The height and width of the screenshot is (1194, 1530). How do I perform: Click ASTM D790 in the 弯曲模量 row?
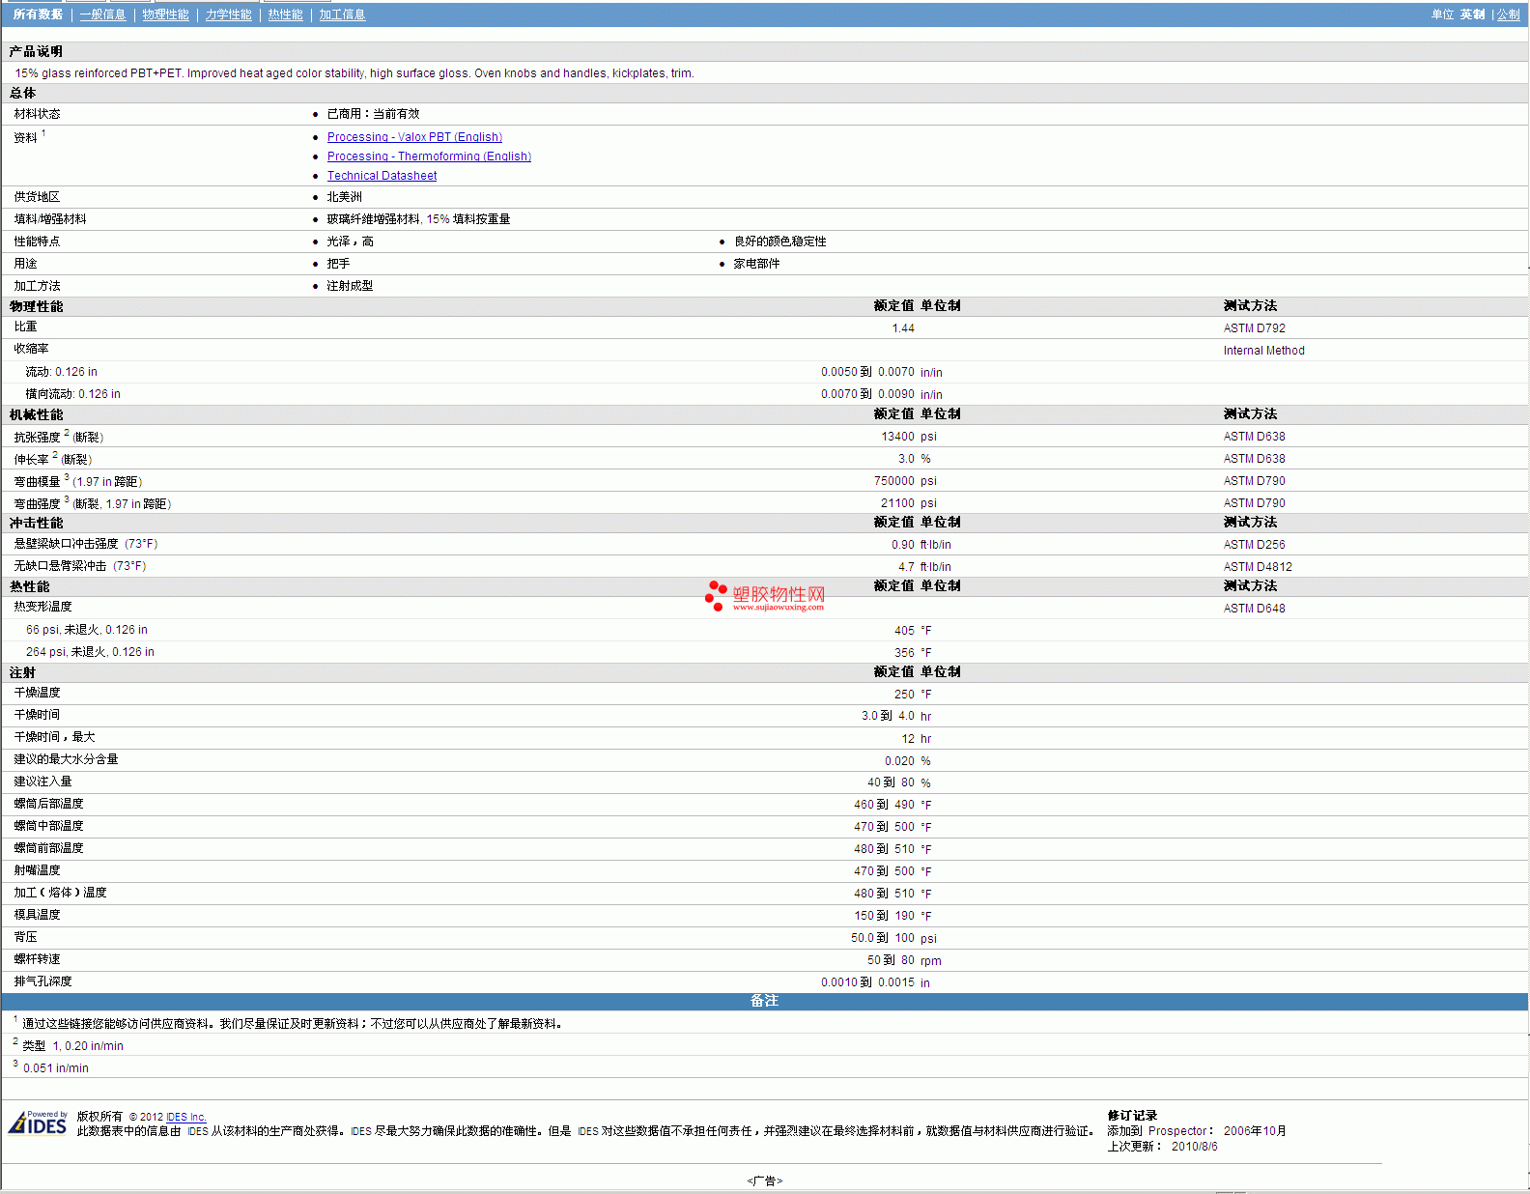click(1254, 481)
